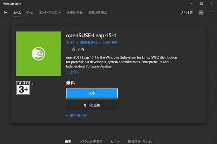Click the 共有 share label
Screen dimensions: 217x144
coord(81,50)
